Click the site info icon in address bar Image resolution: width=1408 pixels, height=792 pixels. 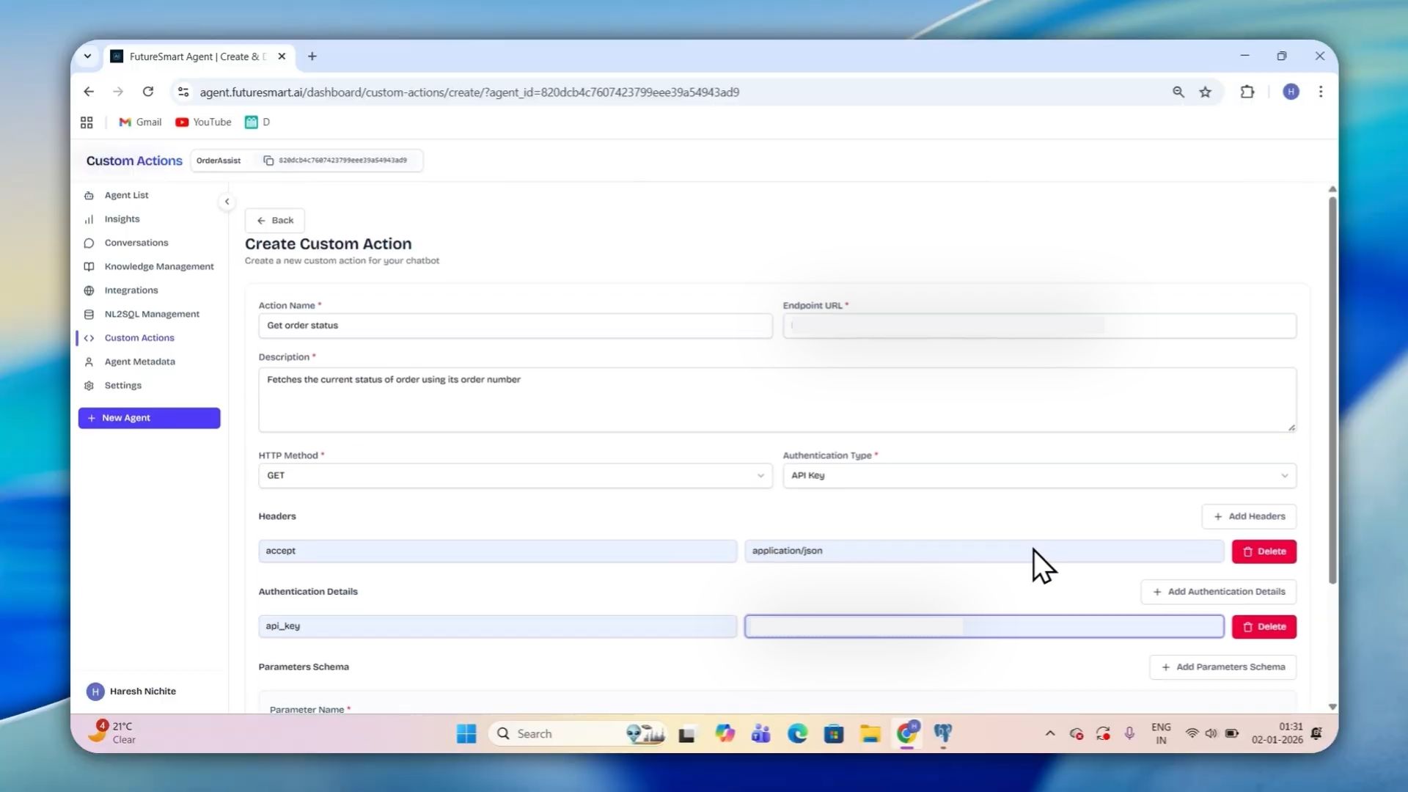click(x=183, y=92)
